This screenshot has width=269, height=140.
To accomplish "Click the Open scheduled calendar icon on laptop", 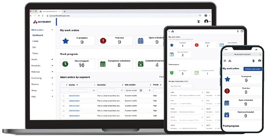I will point(141,41).
